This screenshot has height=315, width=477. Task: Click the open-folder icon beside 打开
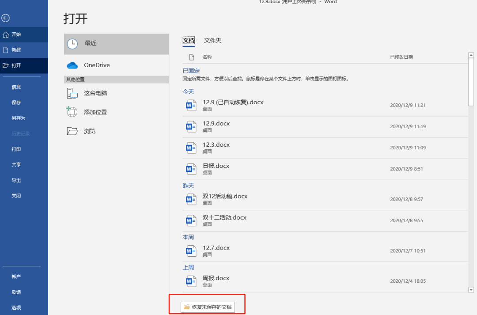tap(5, 65)
